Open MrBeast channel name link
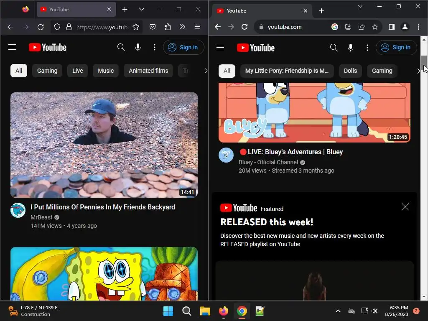This screenshot has width=428, height=321. click(41, 217)
